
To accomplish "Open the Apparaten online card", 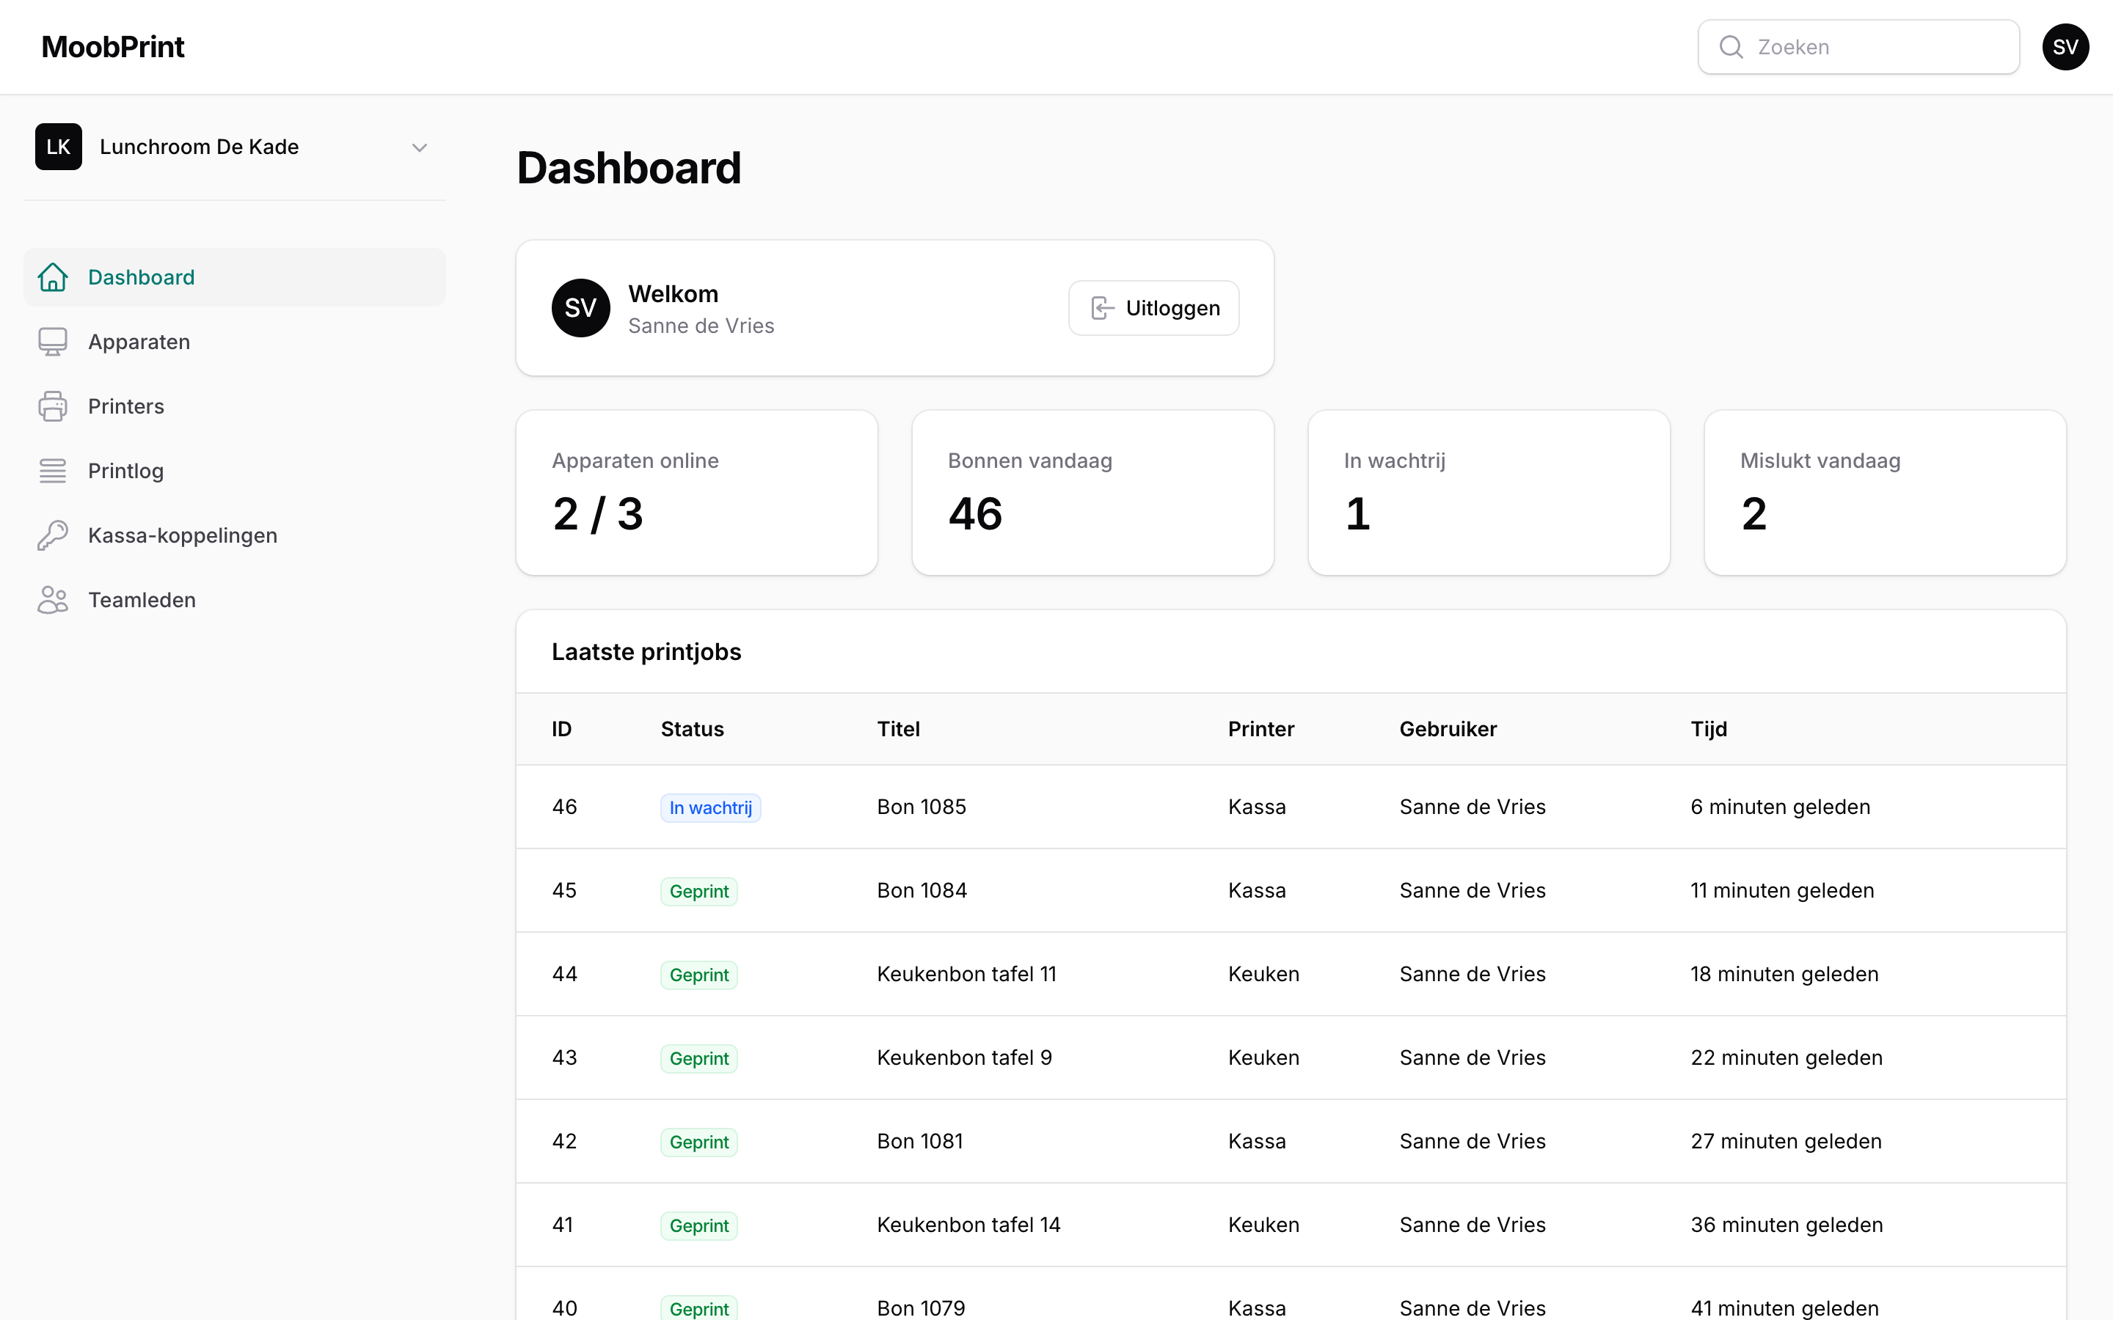I will (x=697, y=492).
